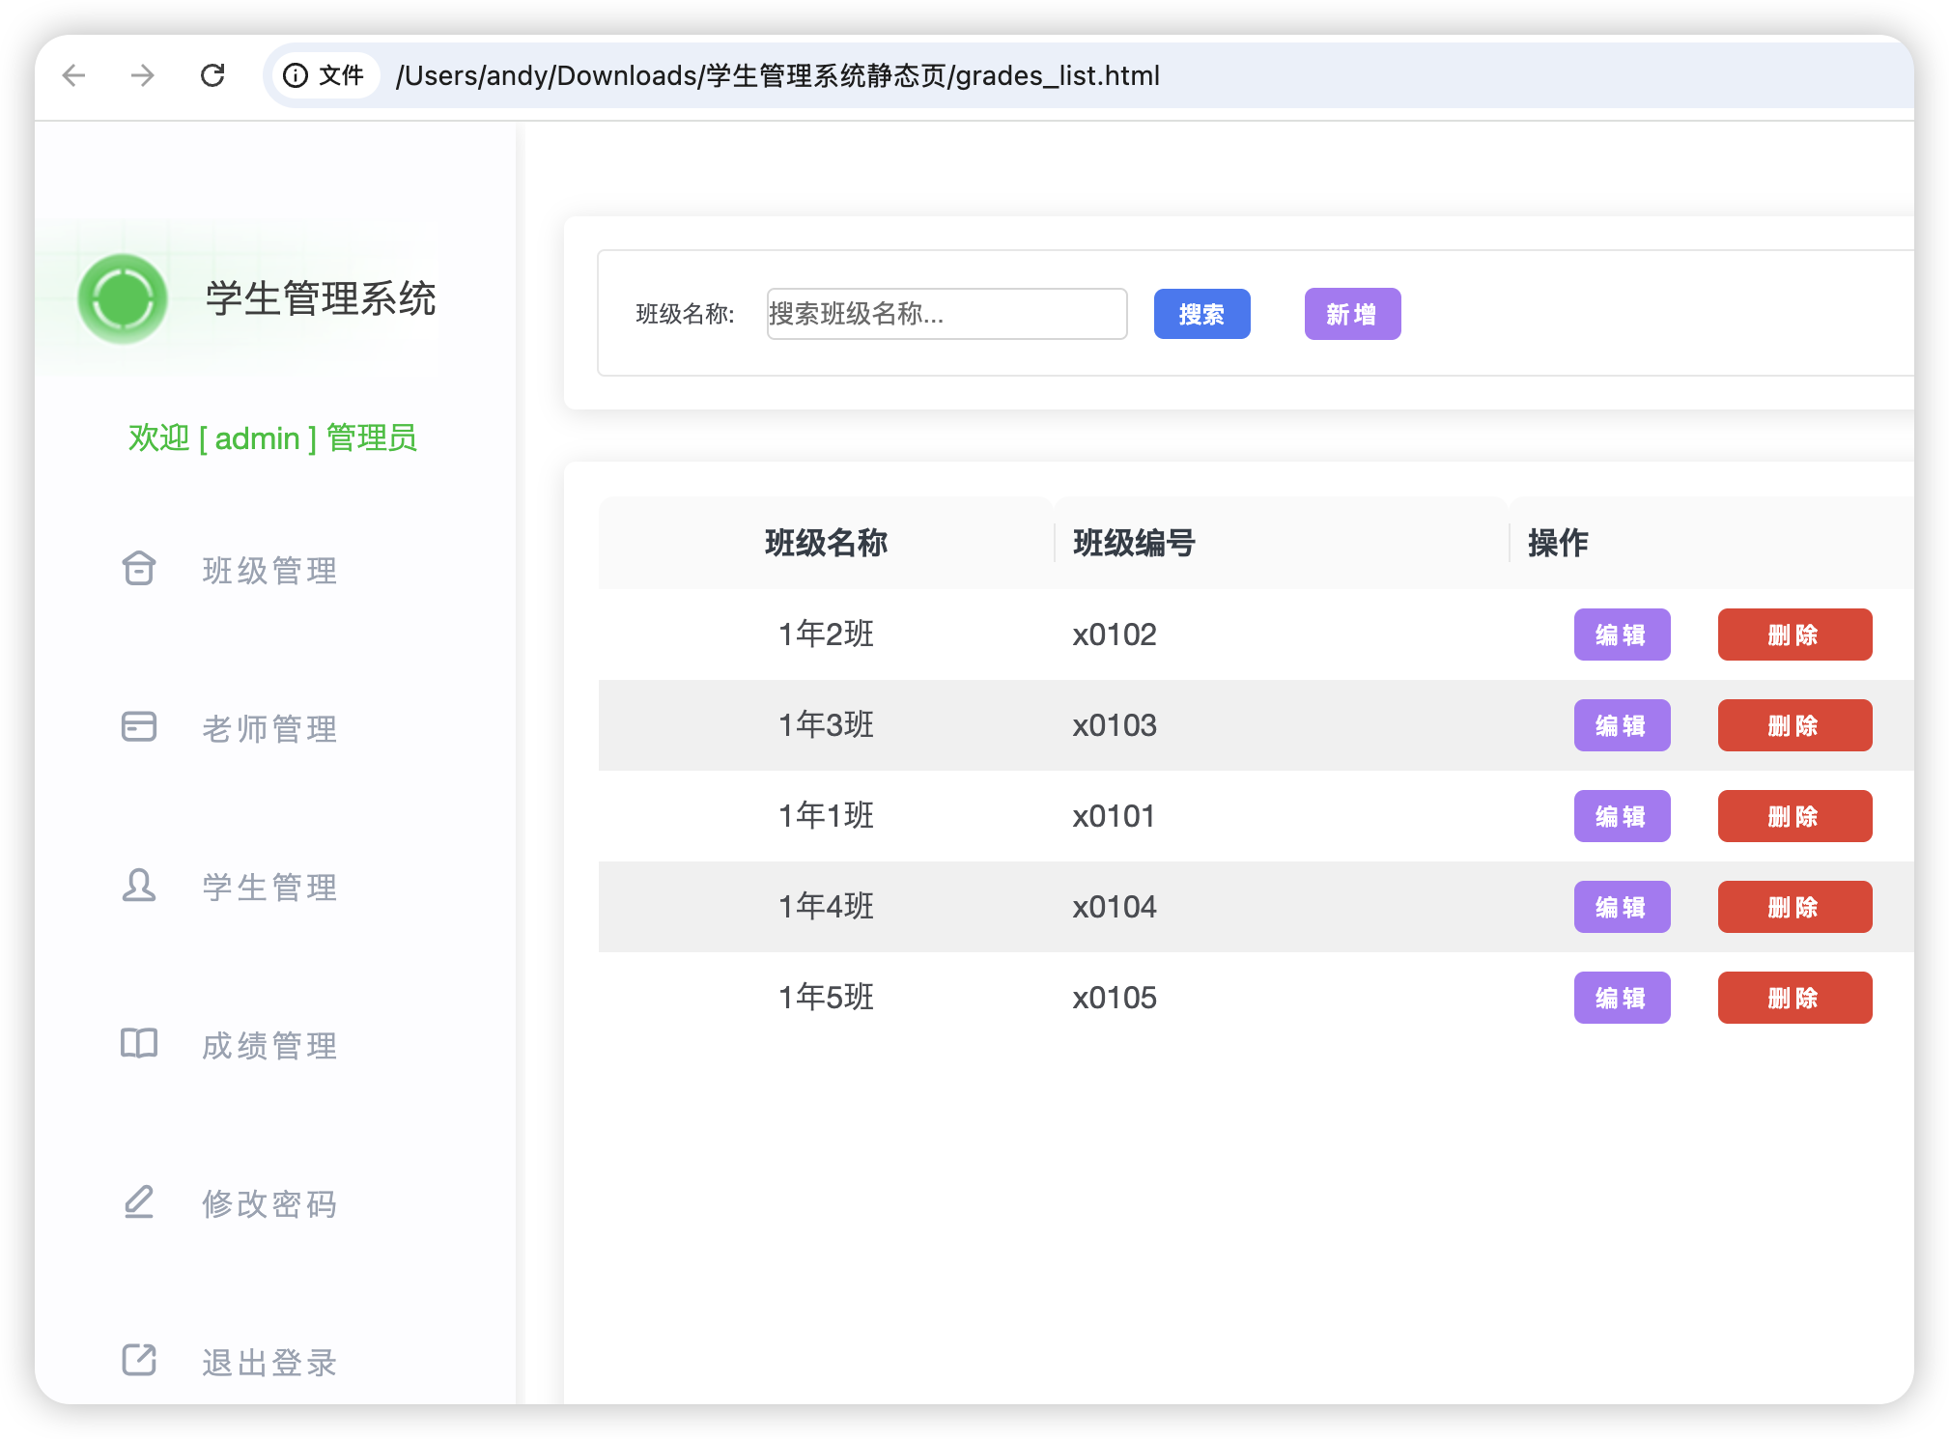This screenshot has height=1439, width=1949.
Task: Focus the 搜索班级名称 input field
Action: pyautogui.click(x=946, y=314)
